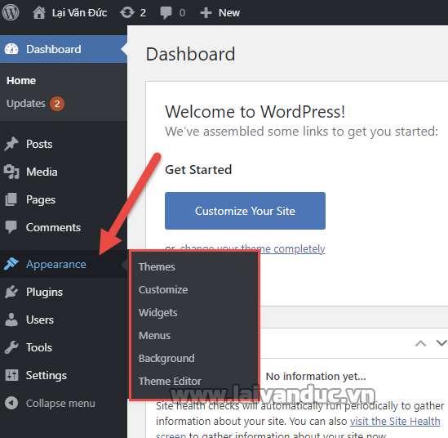
Task: Click the Comments speech bubble sidebar icon
Action: click(x=11, y=227)
